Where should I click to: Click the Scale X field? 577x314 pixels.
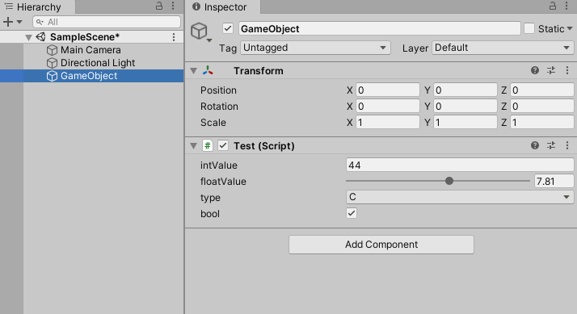387,123
